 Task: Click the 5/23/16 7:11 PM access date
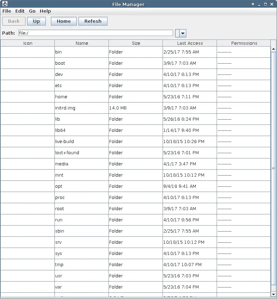tap(181, 97)
